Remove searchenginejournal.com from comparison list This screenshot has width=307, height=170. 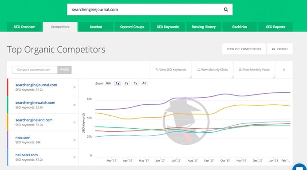click(75, 87)
